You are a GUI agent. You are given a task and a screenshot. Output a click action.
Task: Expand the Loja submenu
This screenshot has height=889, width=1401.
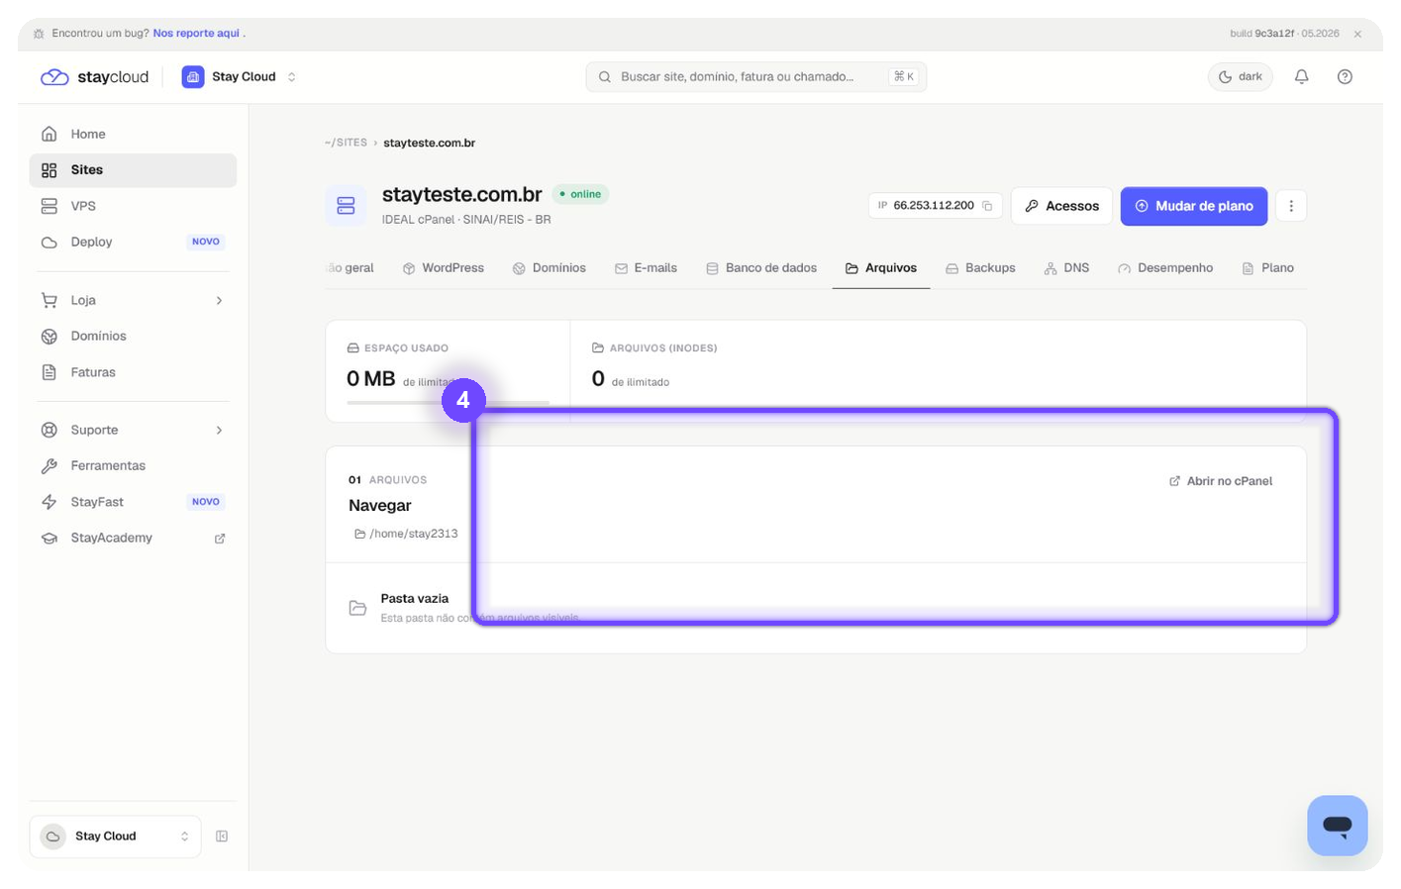tap(133, 300)
